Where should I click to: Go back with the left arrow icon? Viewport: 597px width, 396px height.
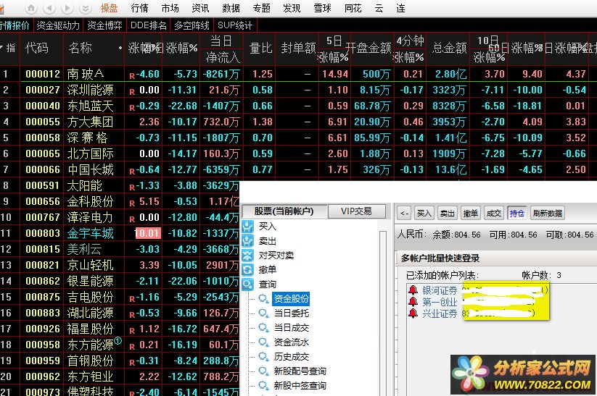[x=49, y=8]
